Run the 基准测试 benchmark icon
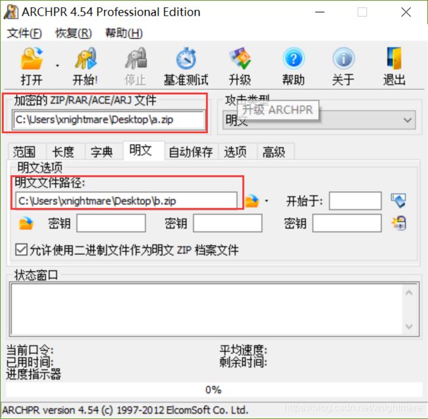428x419 pixels. pyautogui.click(x=186, y=59)
